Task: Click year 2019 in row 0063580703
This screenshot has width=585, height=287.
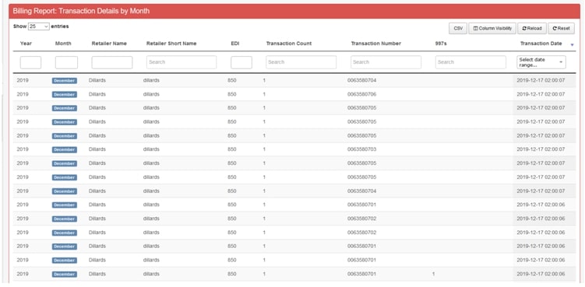Action: (x=23, y=149)
